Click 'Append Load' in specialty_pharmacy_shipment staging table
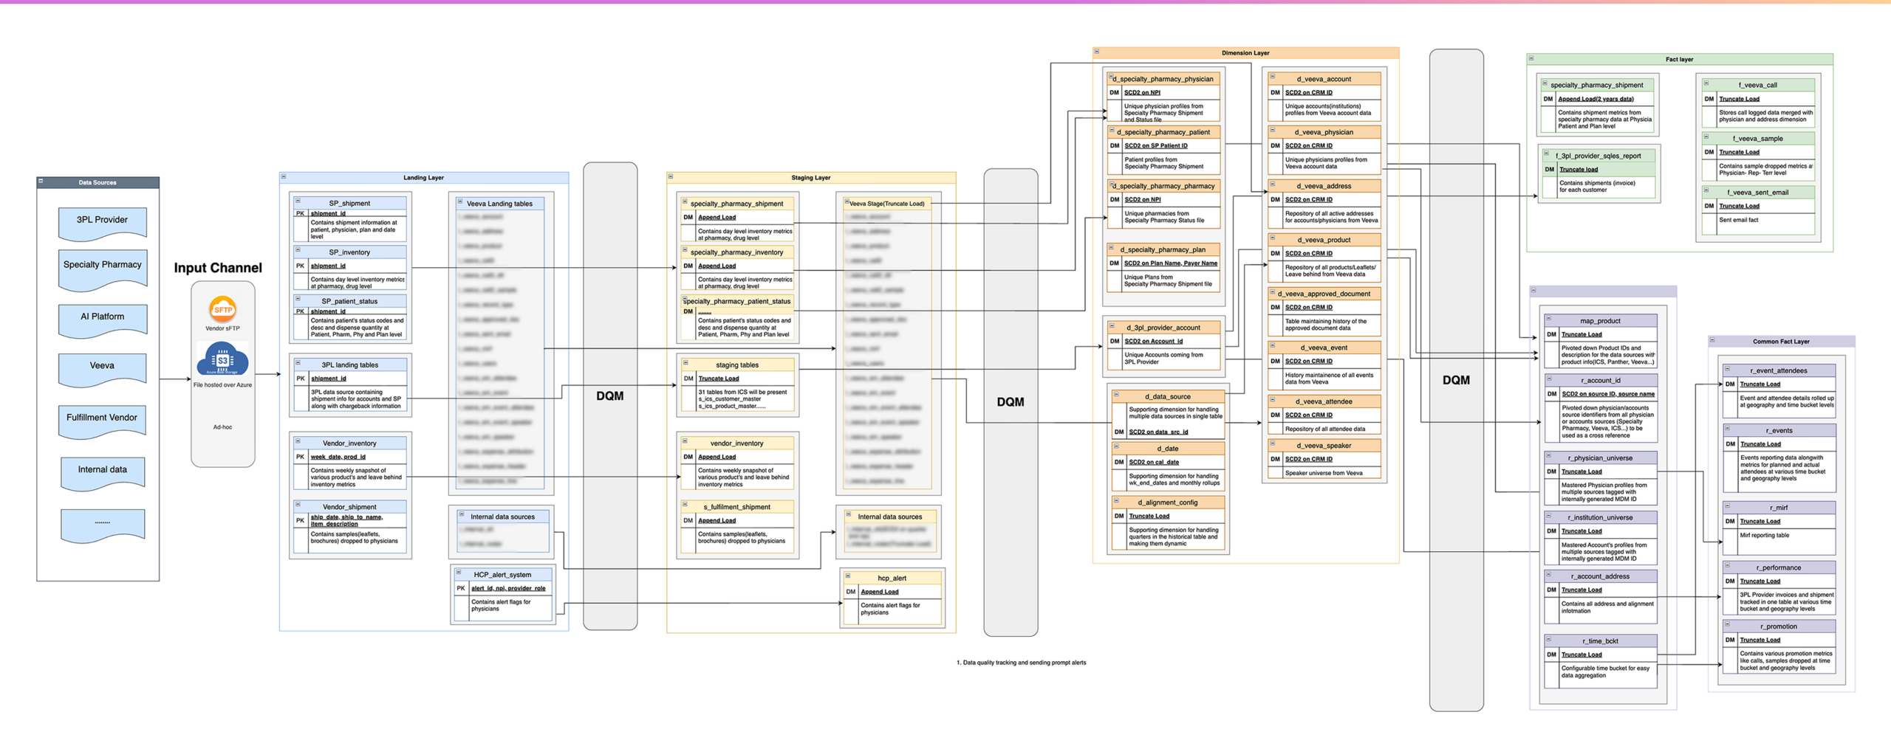1891x746 pixels. click(717, 217)
